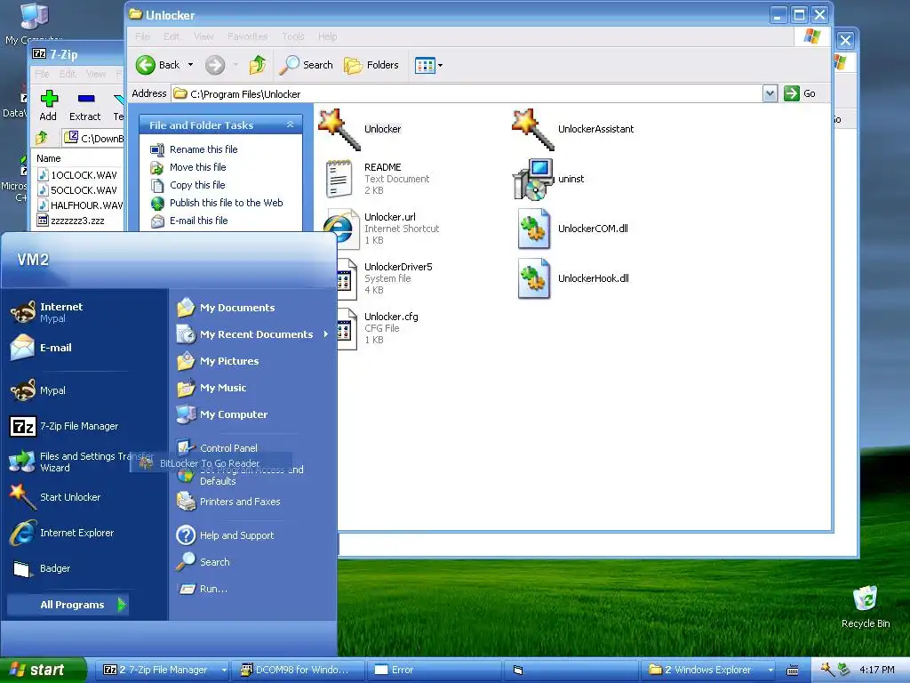Select UnlockerDriver5 system file

click(384, 278)
